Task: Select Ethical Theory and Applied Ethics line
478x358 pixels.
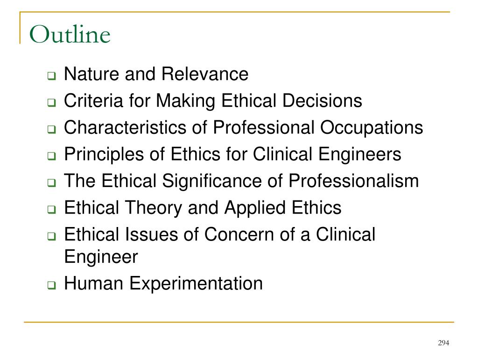Action: [203, 208]
